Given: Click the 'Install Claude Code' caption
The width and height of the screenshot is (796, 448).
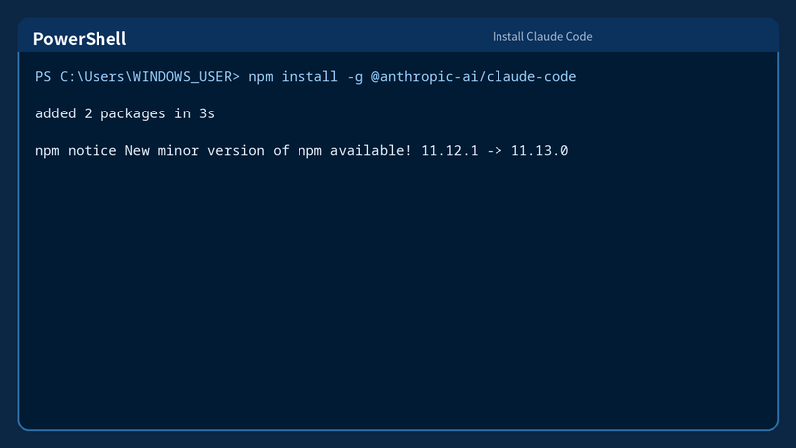Looking at the screenshot, I should click(x=542, y=37).
